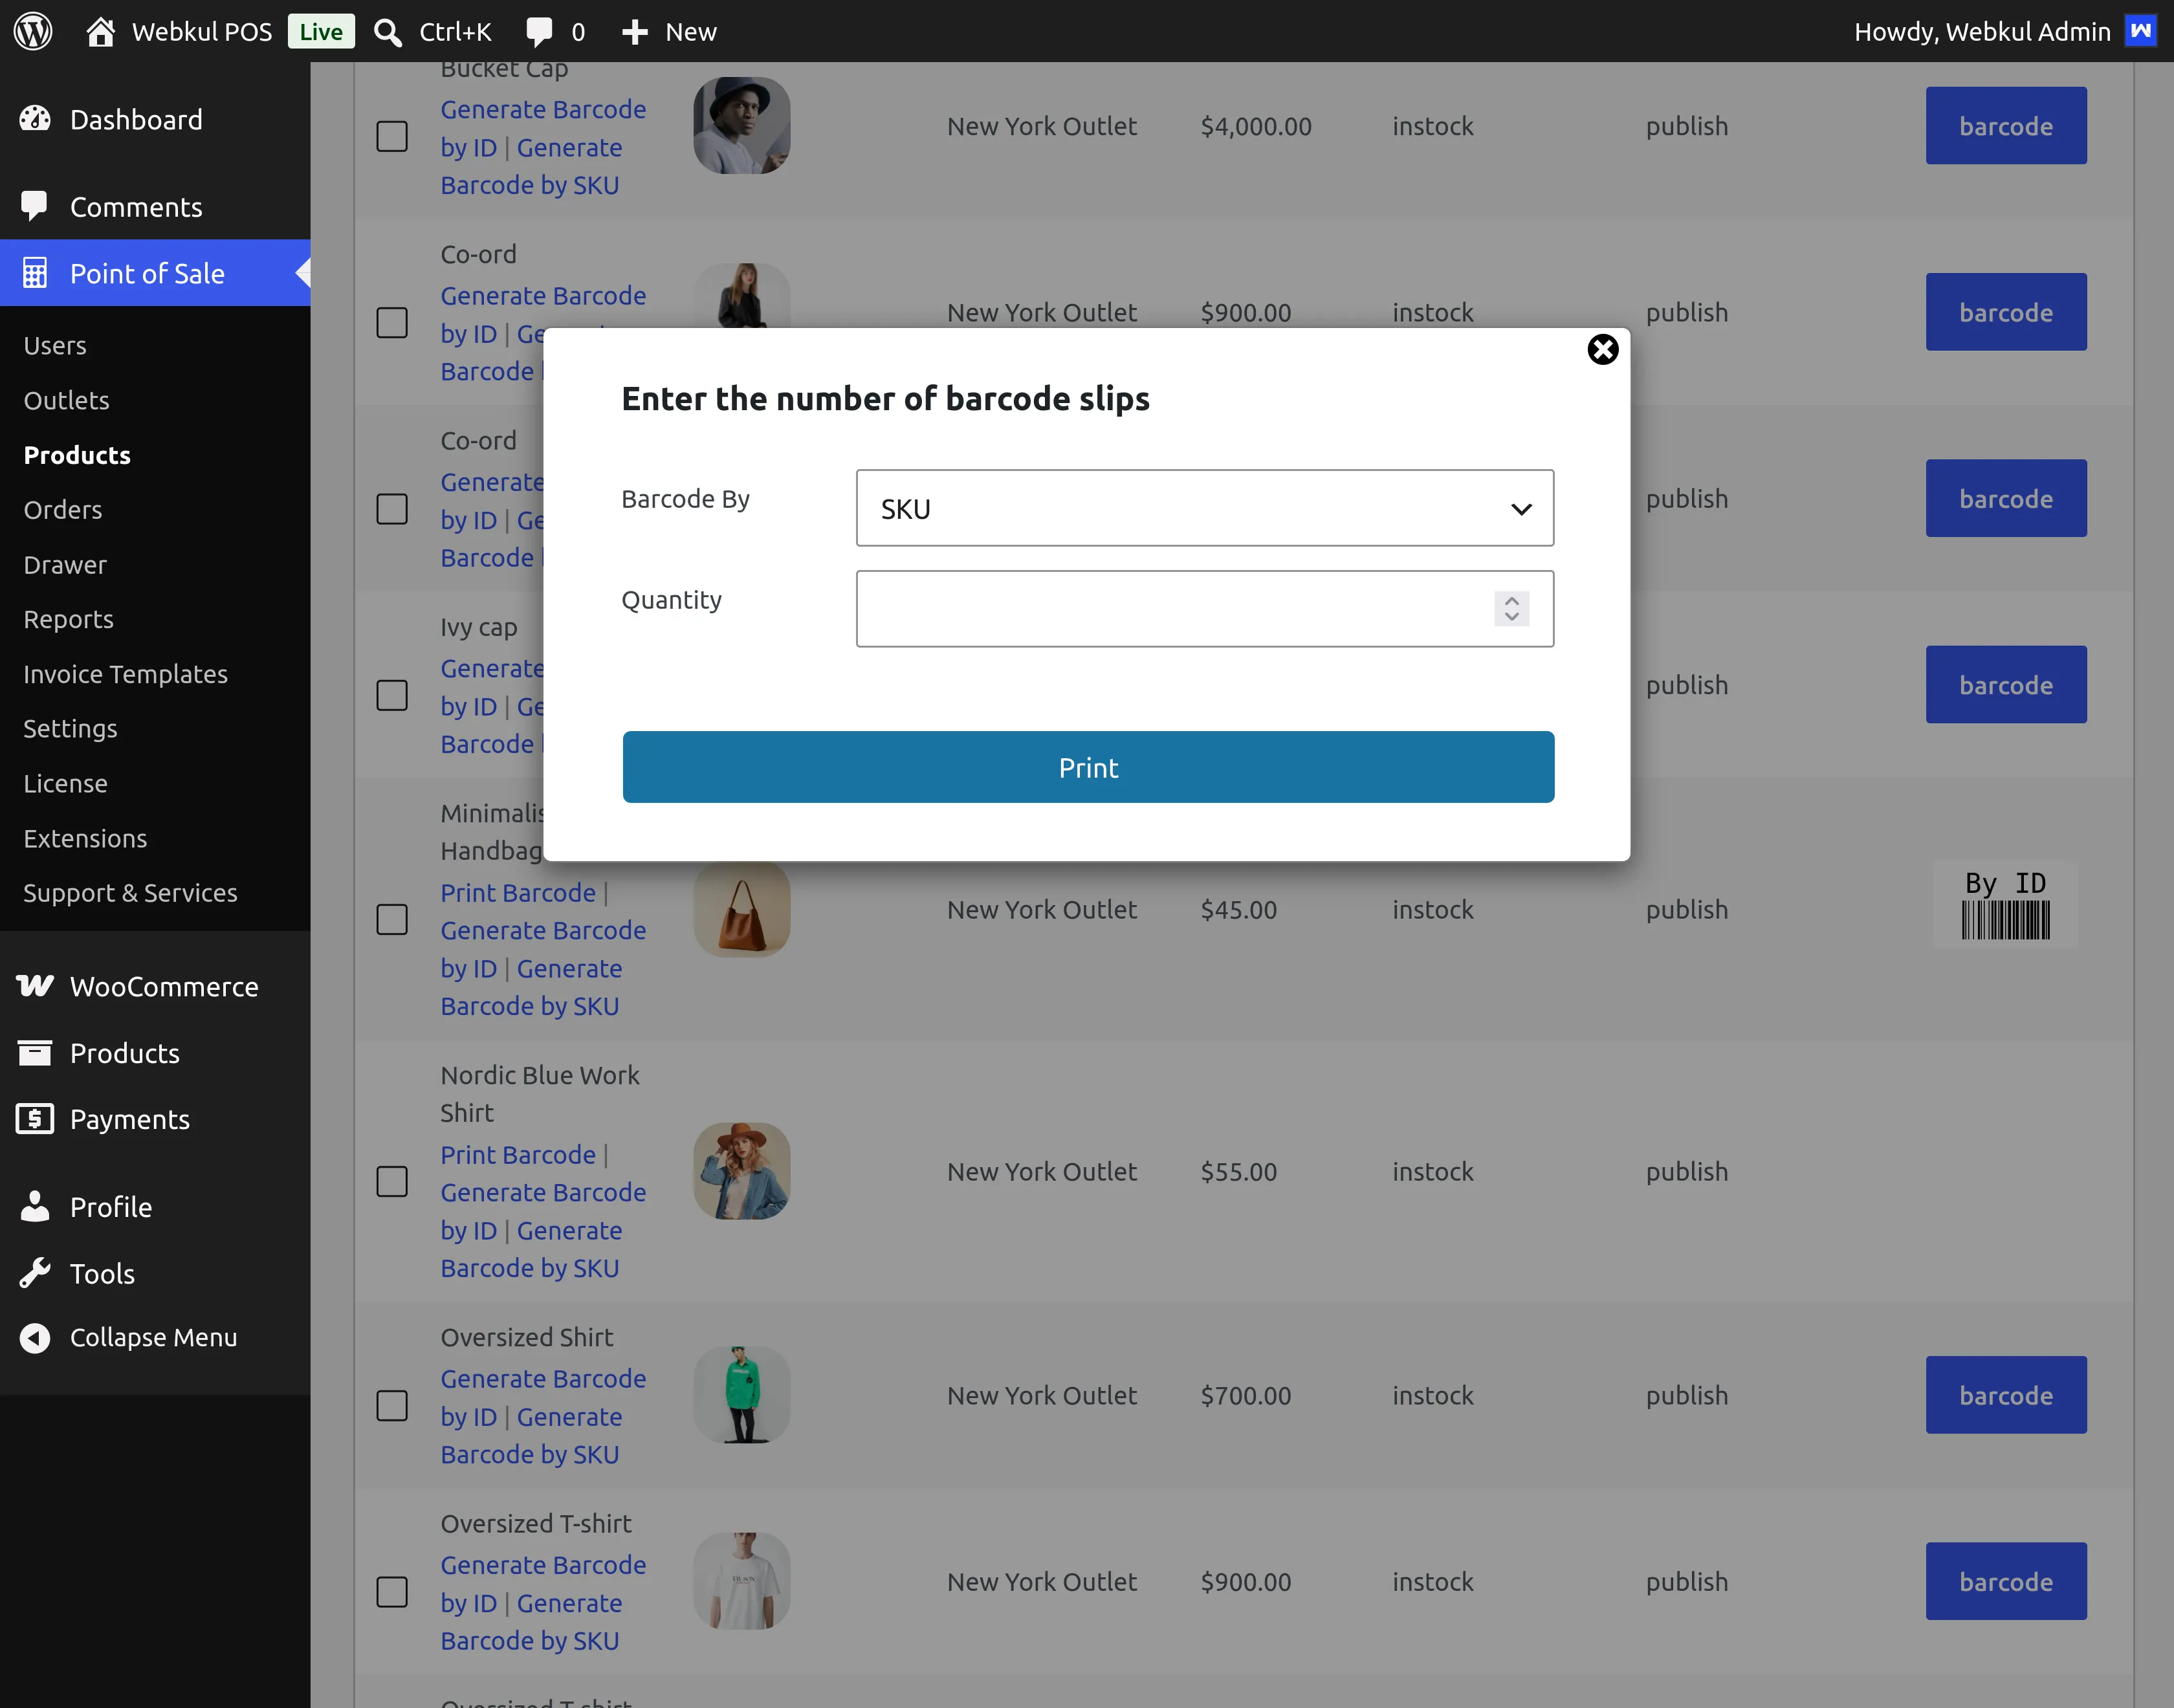Viewport: 2174px width, 1708px height.
Task: Open the Webkul POS home icon
Action: [100, 32]
